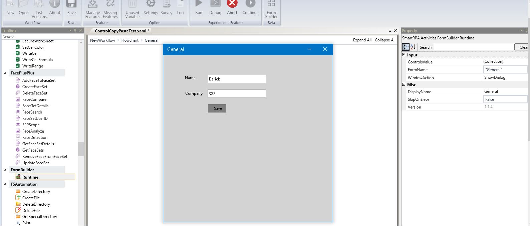Switch property grid to categorized view

click(406, 47)
